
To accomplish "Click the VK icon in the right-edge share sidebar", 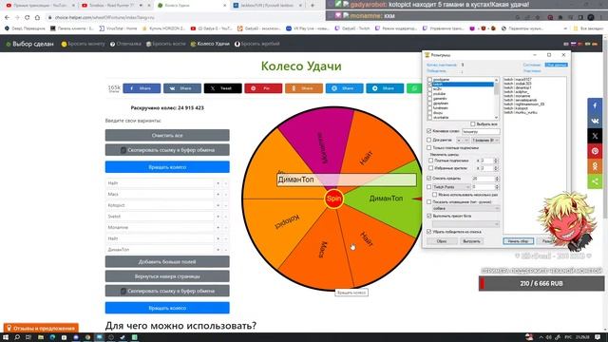I will (x=595, y=121).
